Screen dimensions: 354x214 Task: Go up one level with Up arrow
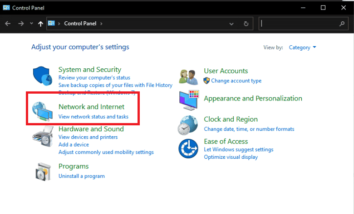point(40,24)
